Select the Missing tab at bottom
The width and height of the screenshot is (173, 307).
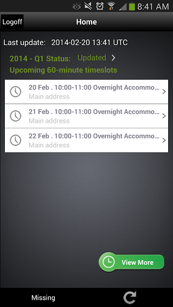[x=43, y=297]
